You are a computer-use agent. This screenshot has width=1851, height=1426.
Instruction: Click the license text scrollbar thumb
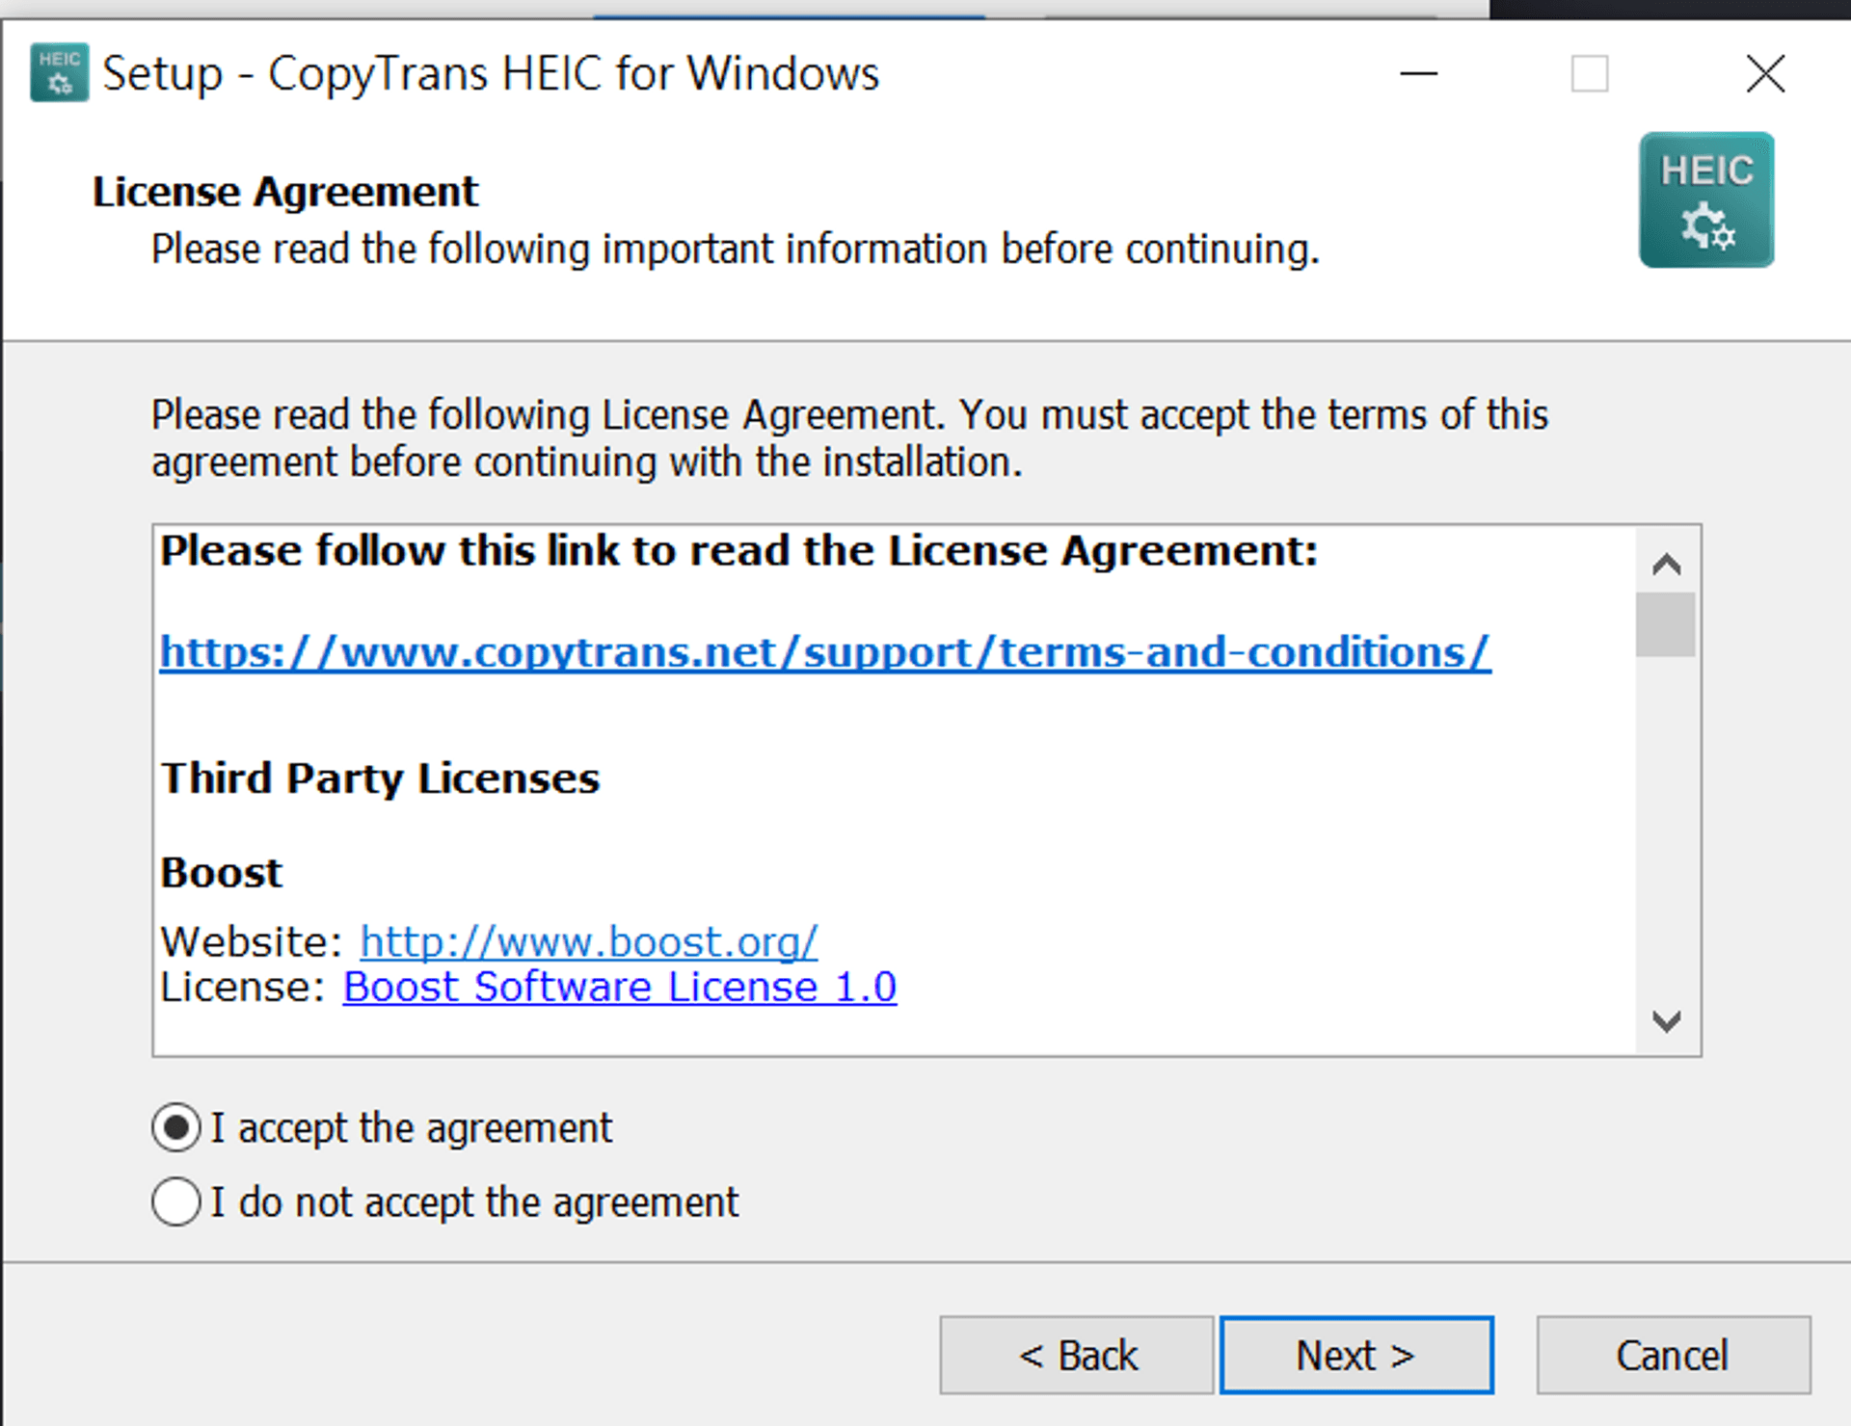coord(1665,624)
